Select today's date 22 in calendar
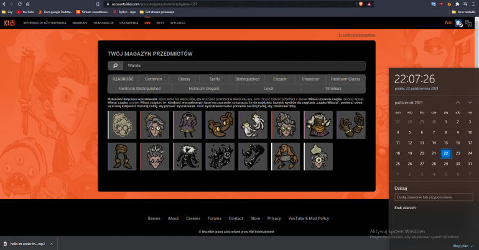 (x=445, y=153)
